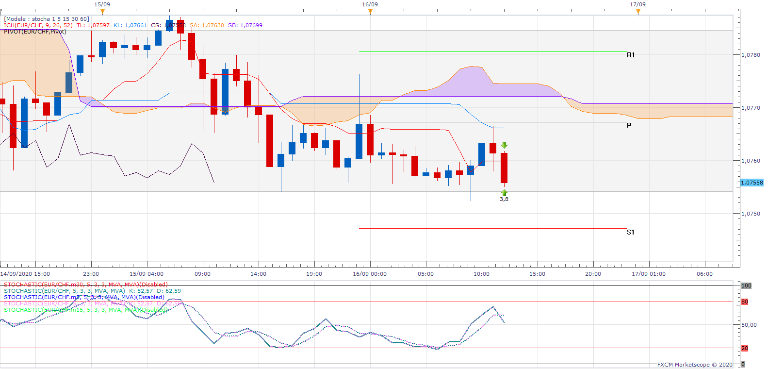
Task: Click the green down arrow above the last candle
Action: [504, 145]
